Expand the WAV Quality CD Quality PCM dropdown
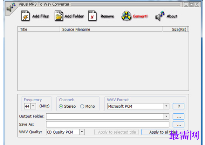This screenshot has width=205, height=145. [x=82, y=132]
